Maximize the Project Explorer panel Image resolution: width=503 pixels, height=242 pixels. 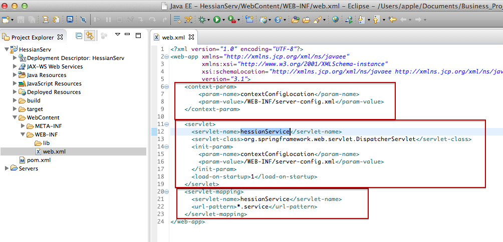click(x=138, y=35)
